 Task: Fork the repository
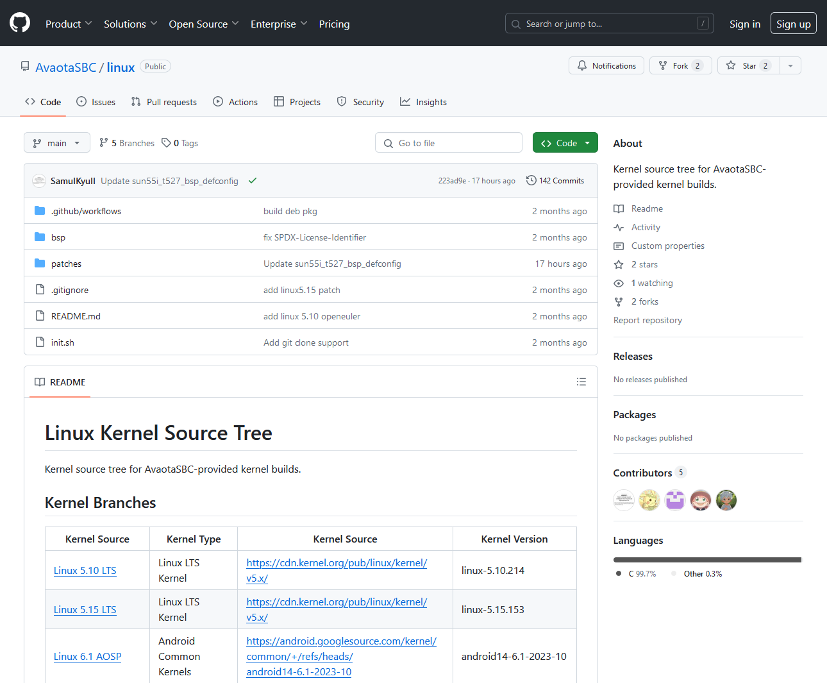681,65
